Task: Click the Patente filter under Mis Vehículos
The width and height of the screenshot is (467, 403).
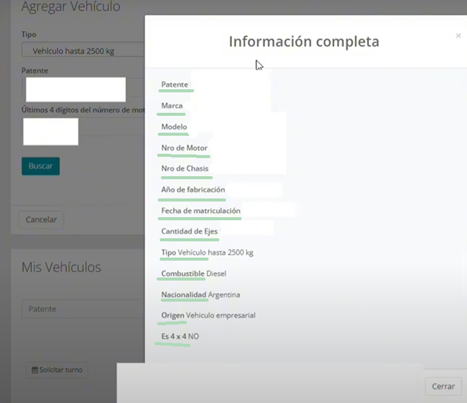Action: coord(83,309)
